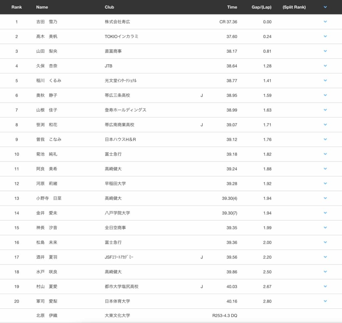Click the Name column header
Viewport: 342px width, 323px height.
(42, 7)
